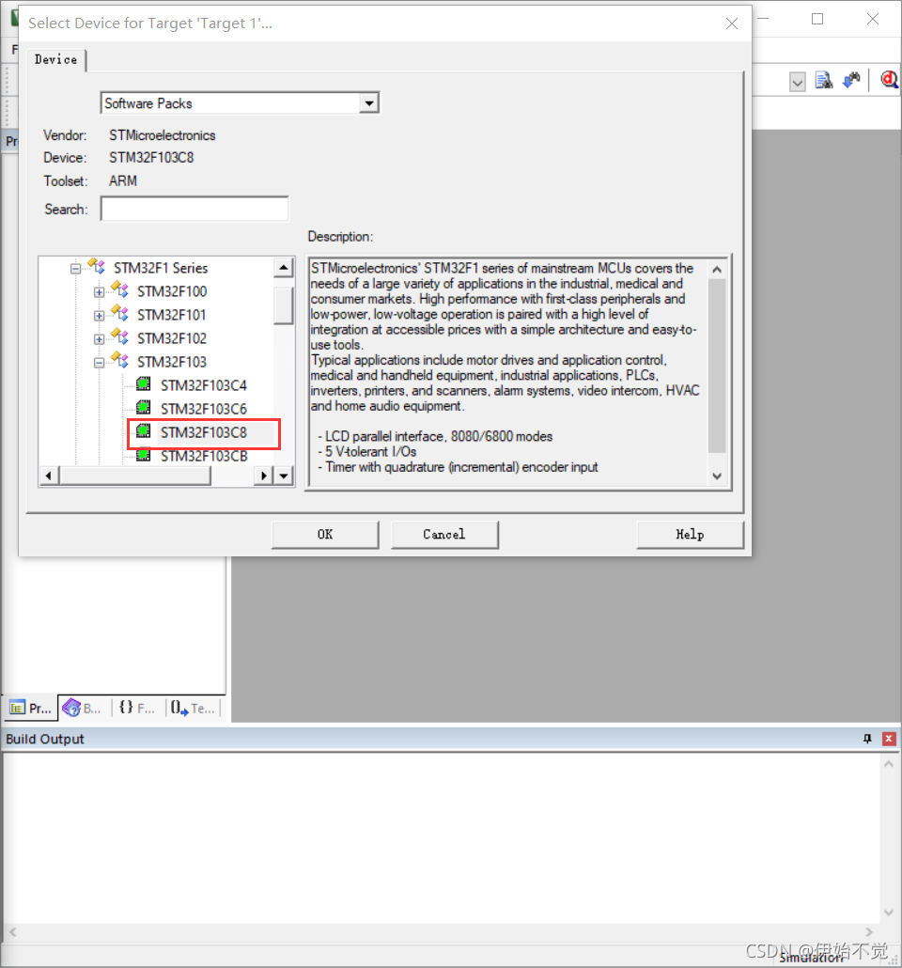Collapse the STM32F103 node
Screen dimensions: 902x968
tap(99, 363)
